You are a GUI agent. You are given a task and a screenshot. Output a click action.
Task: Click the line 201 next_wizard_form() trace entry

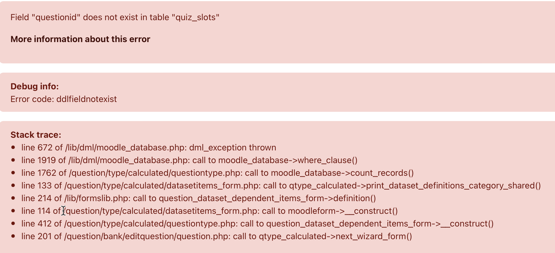pyautogui.click(x=216, y=236)
